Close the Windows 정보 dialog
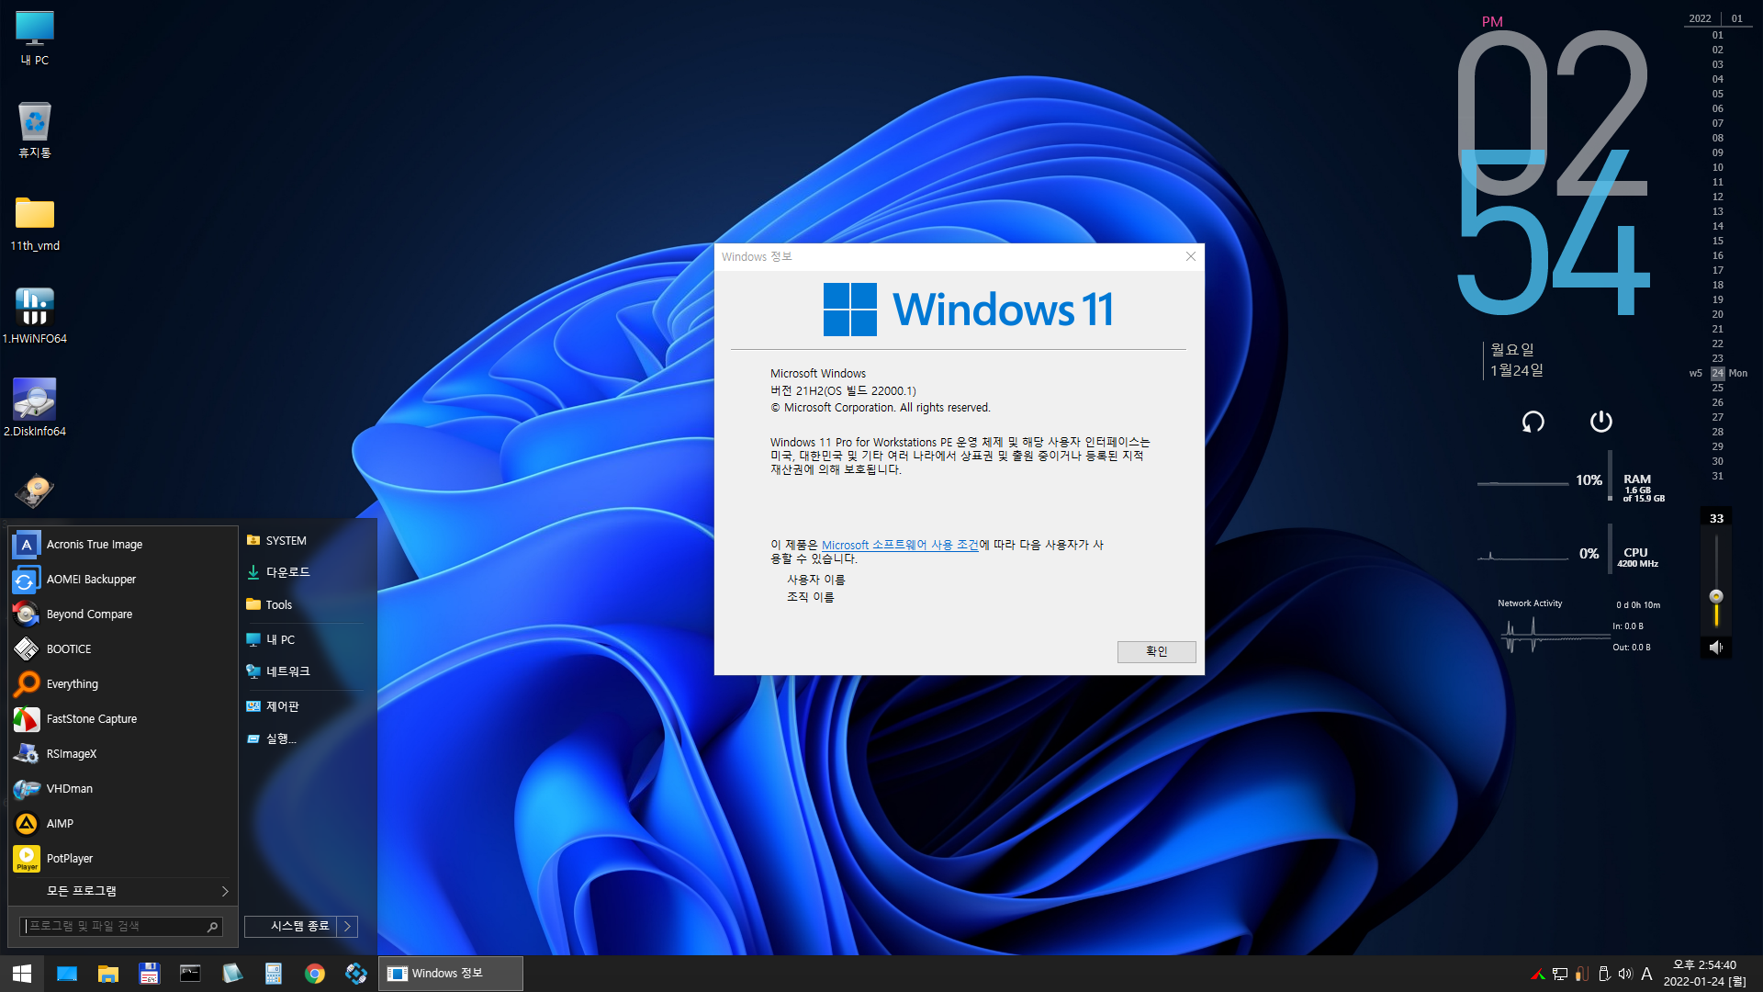The height and width of the screenshot is (992, 1763). [x=1190, y=256]
